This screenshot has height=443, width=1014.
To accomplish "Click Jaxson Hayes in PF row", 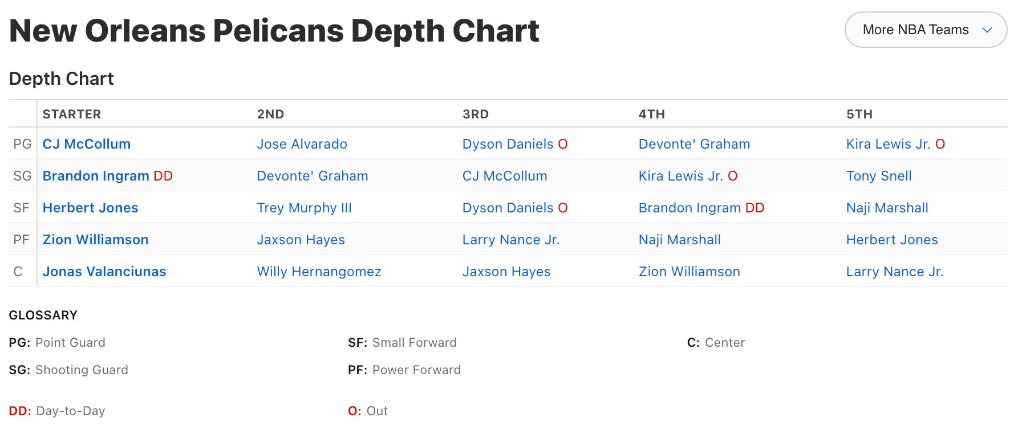I will (301, 240).
